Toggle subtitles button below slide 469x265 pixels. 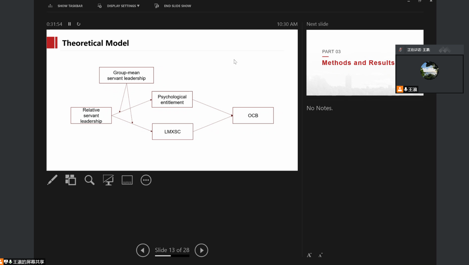[x=127, y=180]
